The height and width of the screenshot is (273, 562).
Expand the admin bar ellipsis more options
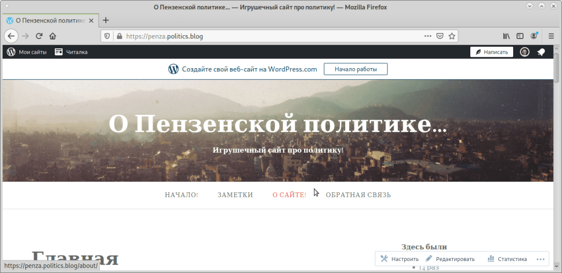tap(541, 259)
